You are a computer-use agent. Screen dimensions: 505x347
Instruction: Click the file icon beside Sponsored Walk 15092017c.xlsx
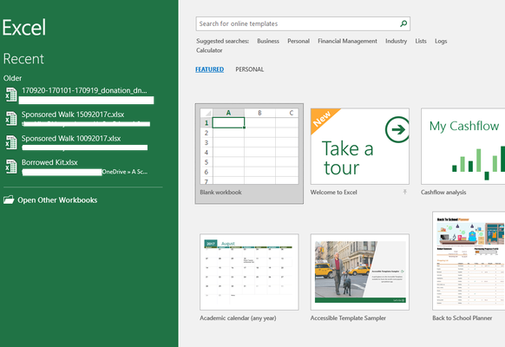tap(11, 119)
